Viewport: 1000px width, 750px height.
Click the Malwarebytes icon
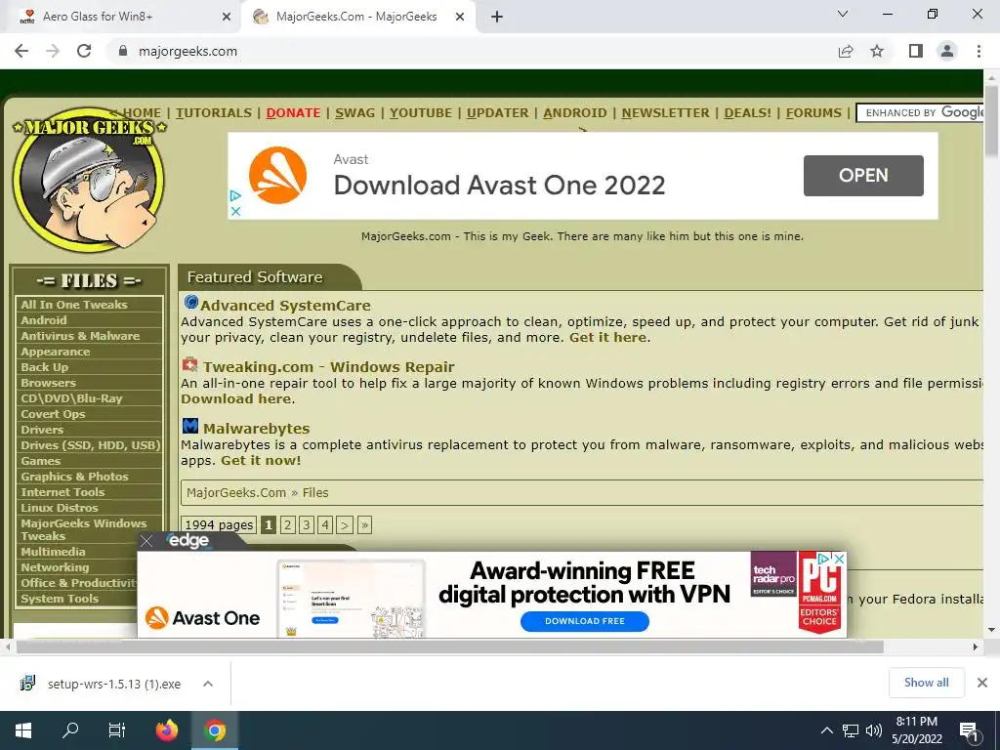click(x=190, y=426)
